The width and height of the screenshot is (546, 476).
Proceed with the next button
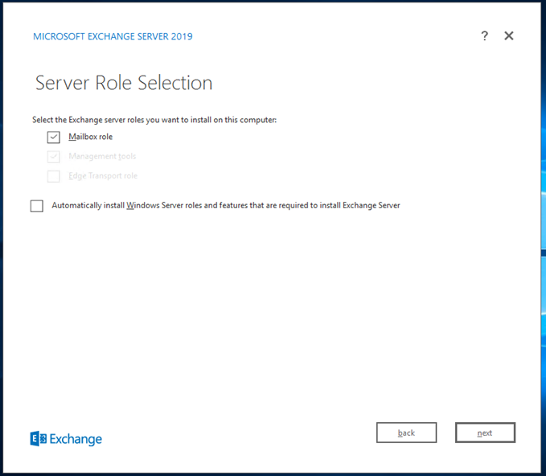pyautogui.click(x=485, y=433)
